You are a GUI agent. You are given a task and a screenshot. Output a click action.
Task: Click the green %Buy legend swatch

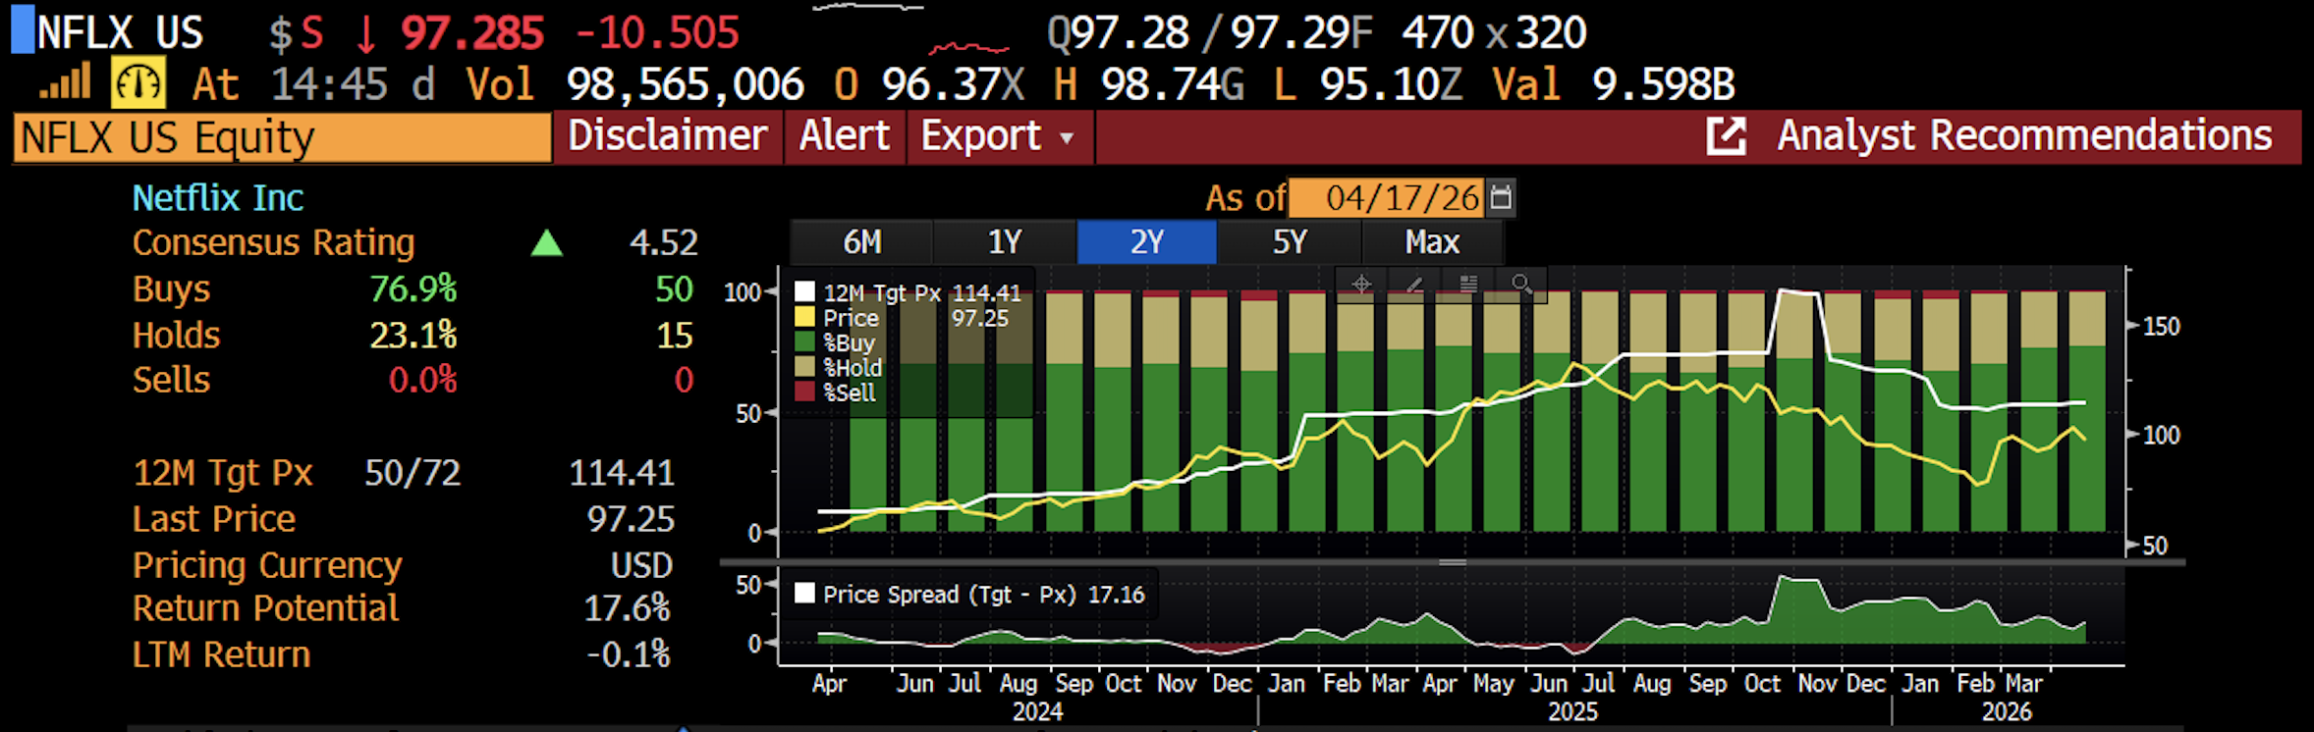coord(804,342)
